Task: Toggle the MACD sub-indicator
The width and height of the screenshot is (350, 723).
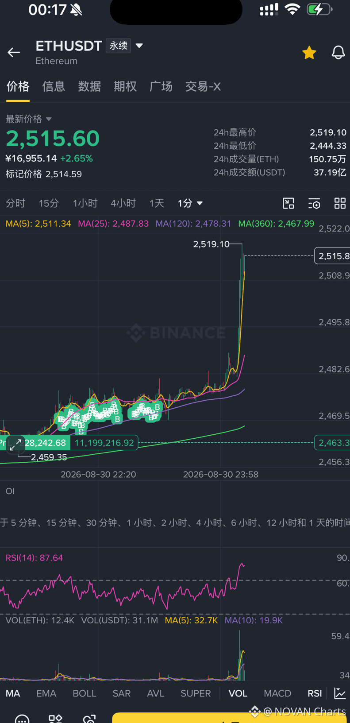Action: pyautogui.click(x=277, y=693)
